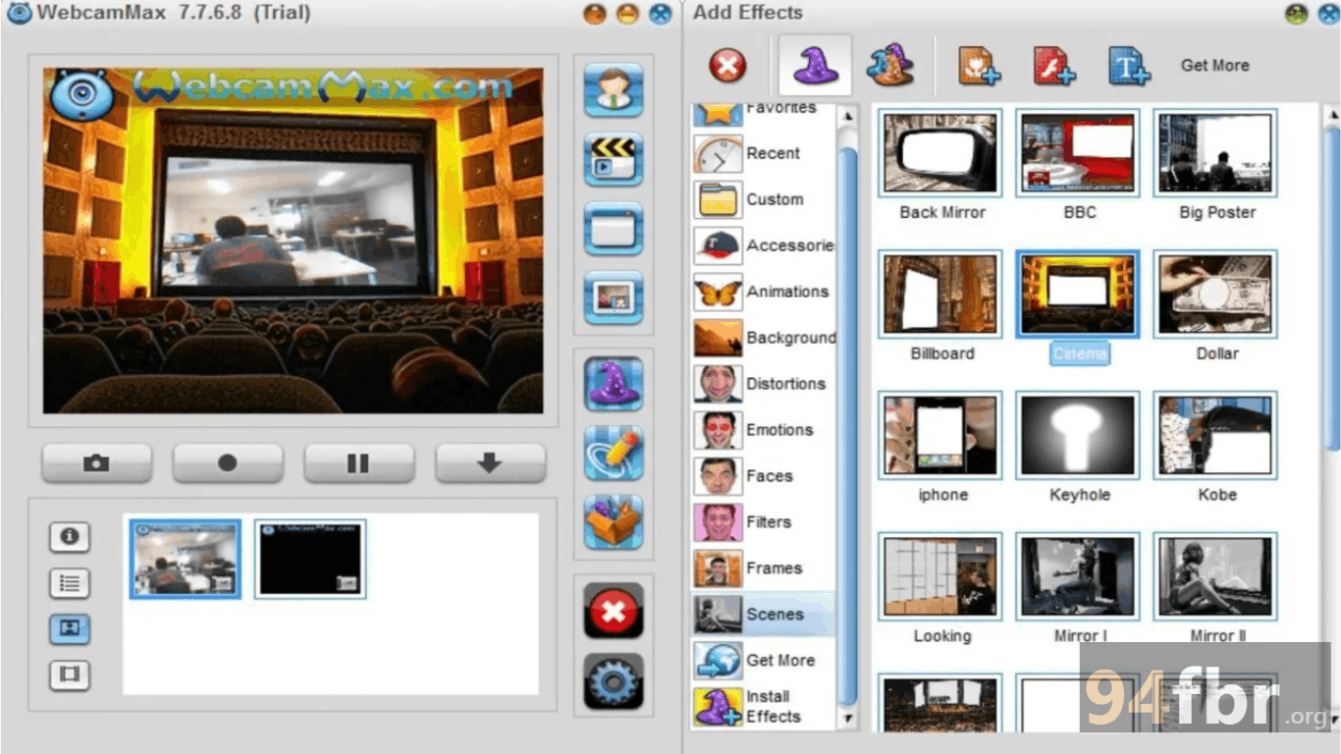Screen dimensions: 1341x754
Task: Select the desktop screen source icon
Action: pos(614,229)
